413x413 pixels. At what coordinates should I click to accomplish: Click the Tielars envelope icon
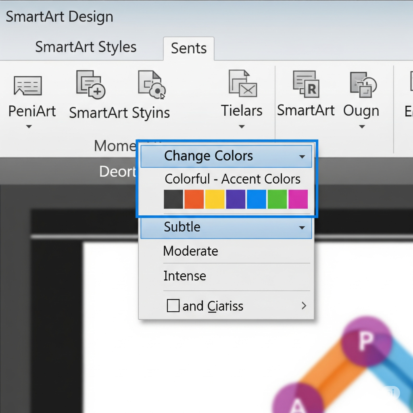click(243, 83)
